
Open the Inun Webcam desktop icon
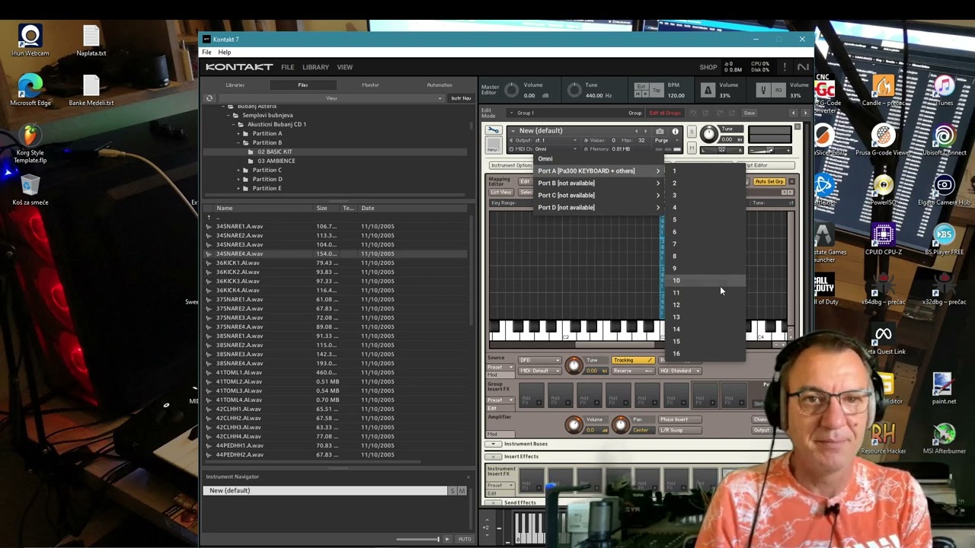pyautogui.click(x=30, y=40)
